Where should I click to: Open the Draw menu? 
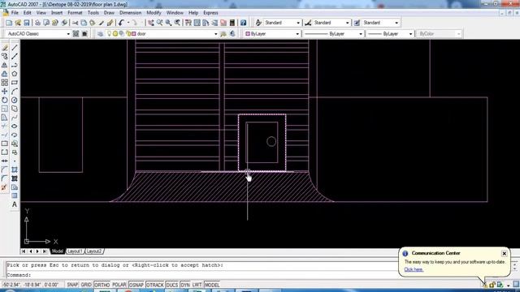pyautogui.click(x=109, y=13)
